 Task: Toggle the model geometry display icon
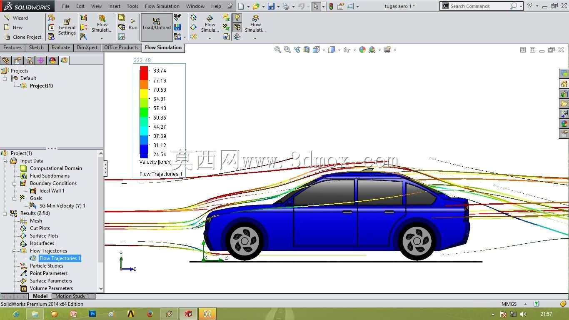237,27
